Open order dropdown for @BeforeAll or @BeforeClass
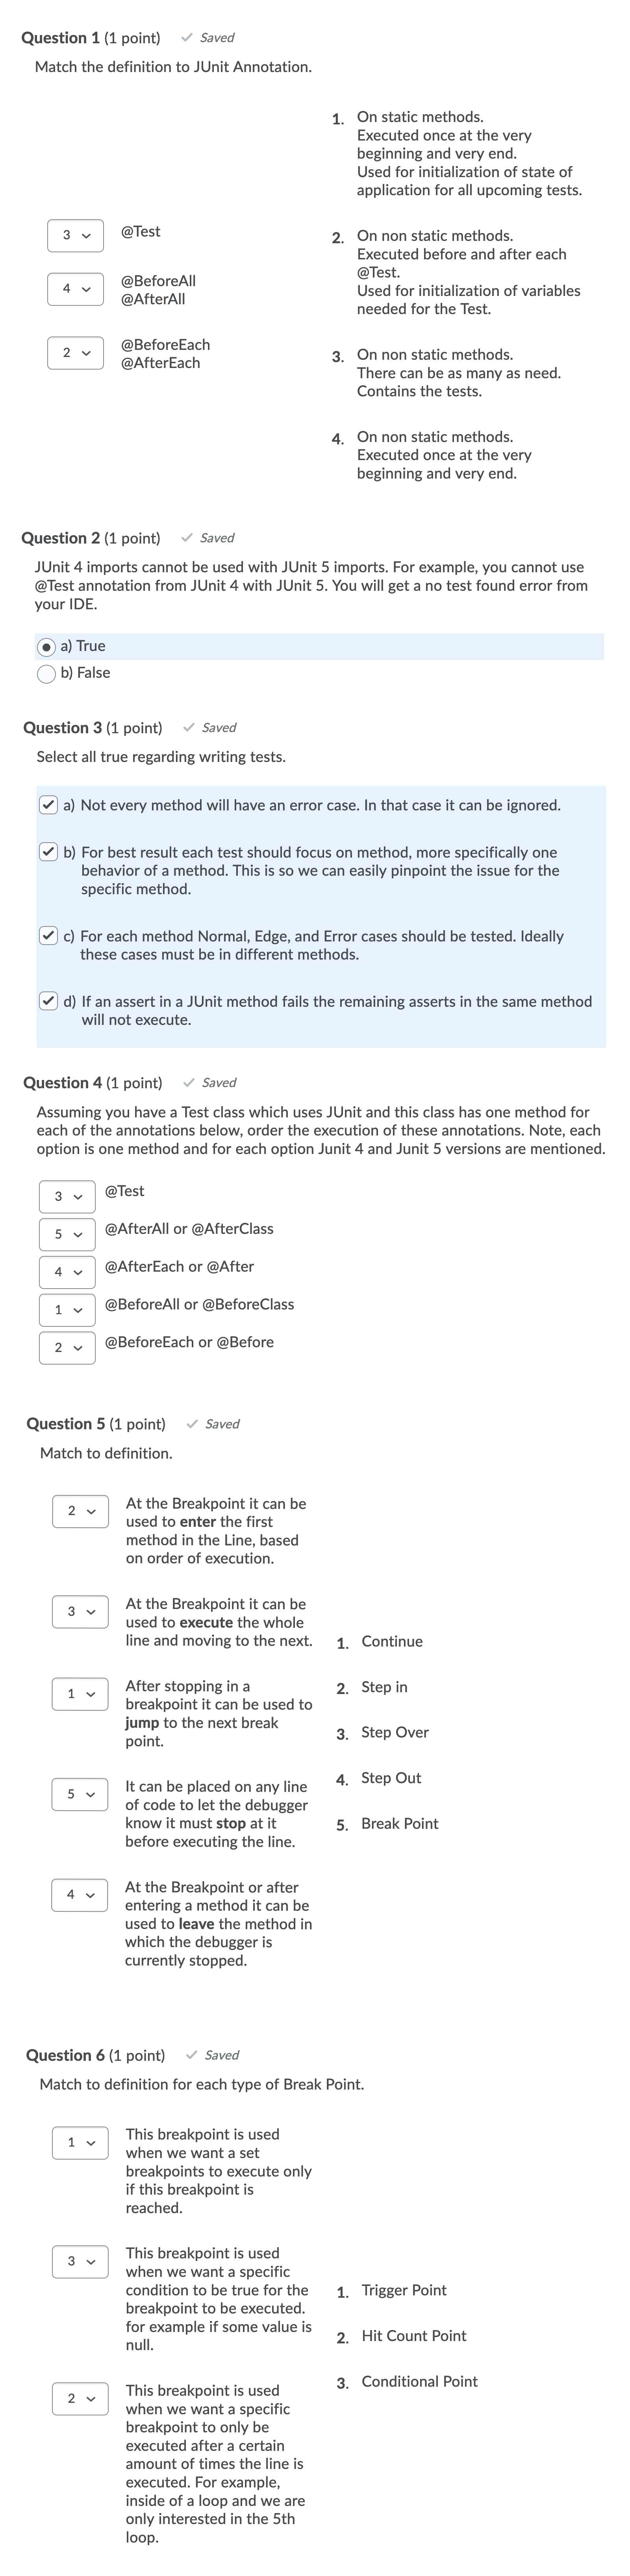Viewport: 630px width, 2576px height. click(x=67, y=1310)
